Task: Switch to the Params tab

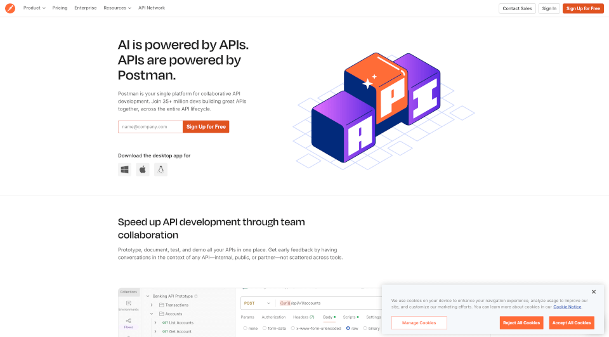Action: pyautogui.click(x=247, y=317)
